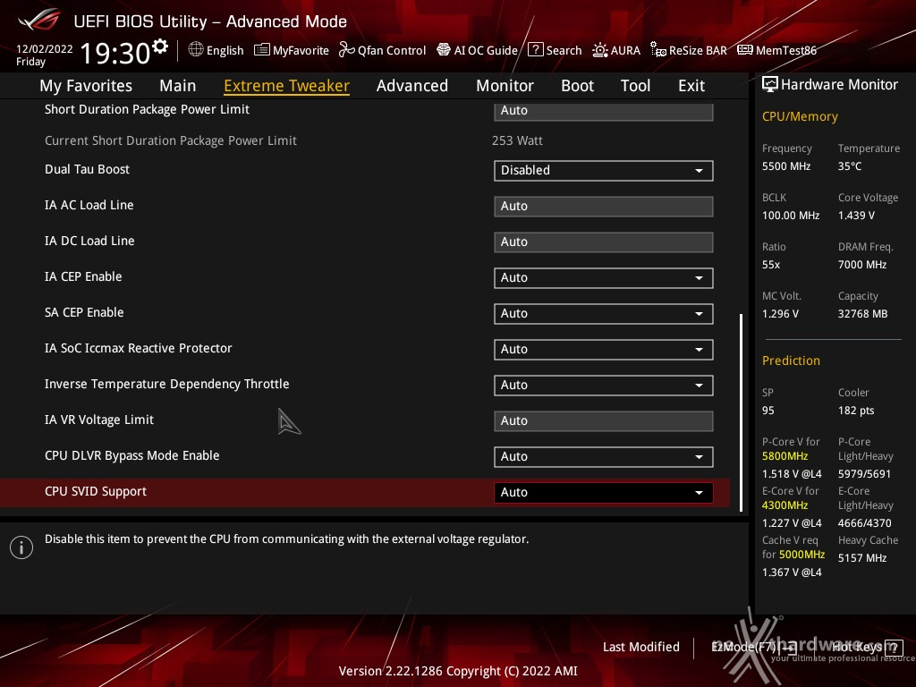The width and height of the screenshot is (916, 687).
Task: Open the SA CEP Enable dropdown
Action: 604,314
